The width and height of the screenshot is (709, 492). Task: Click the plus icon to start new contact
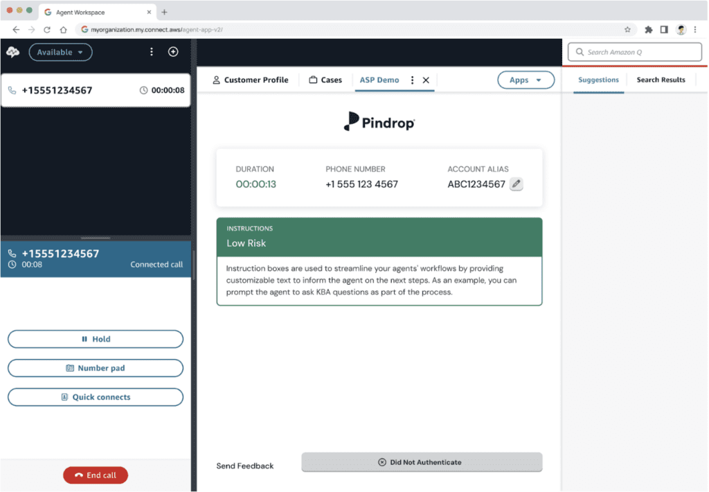(x=173, y=52)
